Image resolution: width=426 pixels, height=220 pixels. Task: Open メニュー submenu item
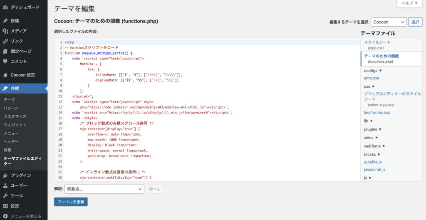pos(11,133)
